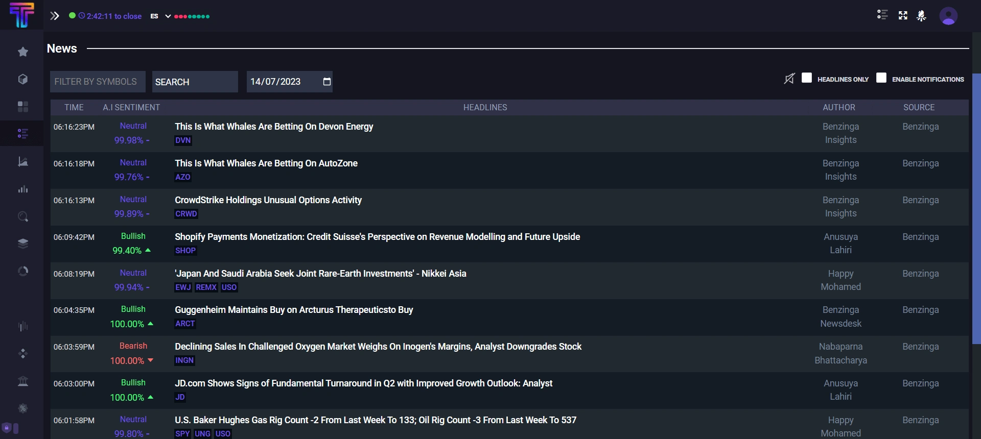Click the page vertical scrollbar thumb
The image size is (981, 439).
(x=976, y=208)
